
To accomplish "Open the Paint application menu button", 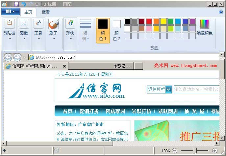I will tap(11, 12).
